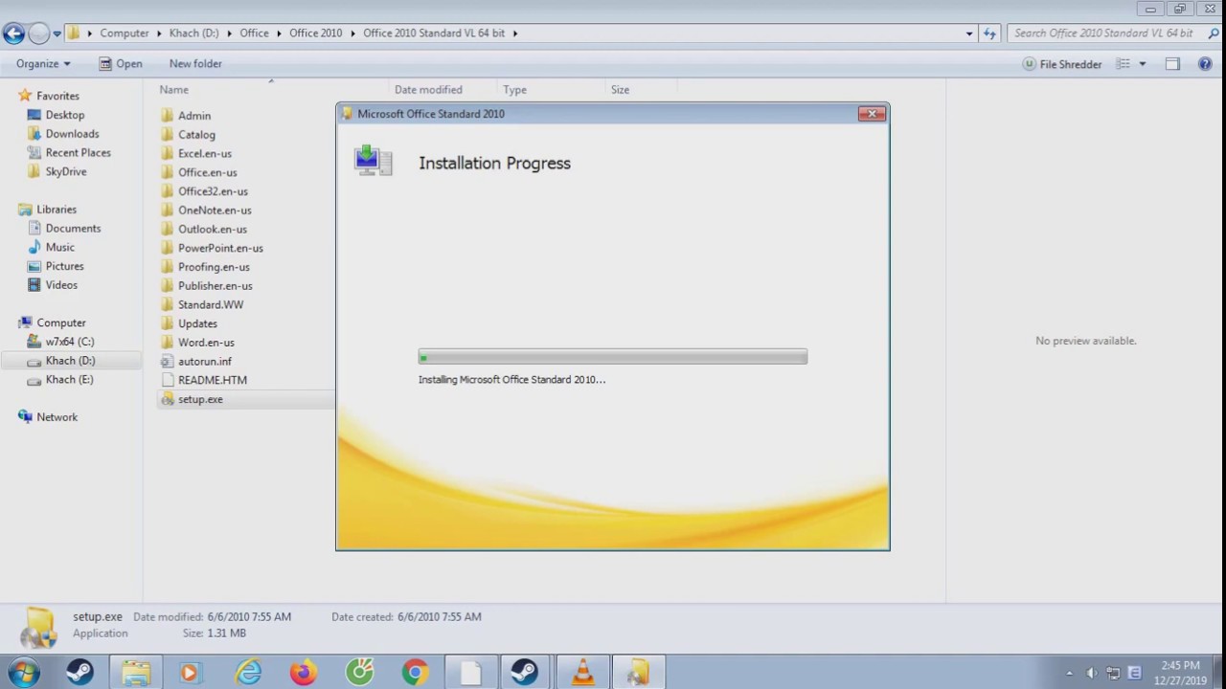Click the Help question mark icon
Viewport: 1226px width, 689px height.
pyautogui.click(x=1205, y=64)
